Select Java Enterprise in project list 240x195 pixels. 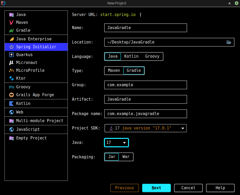(34, 39)
